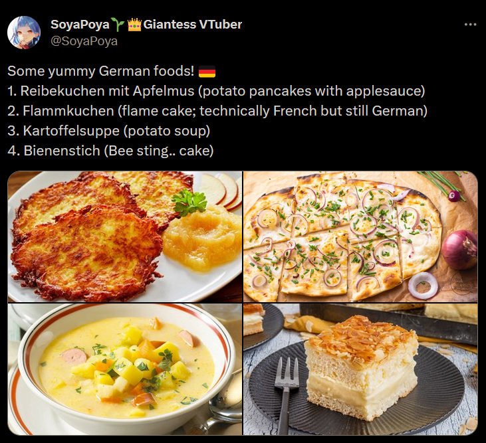Image resolution: width=486 pixels, height=443 pixels.
Task: Open the @SoyaPoya handle link
Action: click(84, 41)
